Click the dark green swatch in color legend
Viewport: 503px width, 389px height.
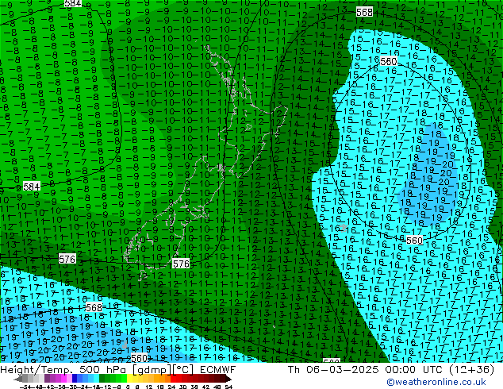(x=102, y=379)
